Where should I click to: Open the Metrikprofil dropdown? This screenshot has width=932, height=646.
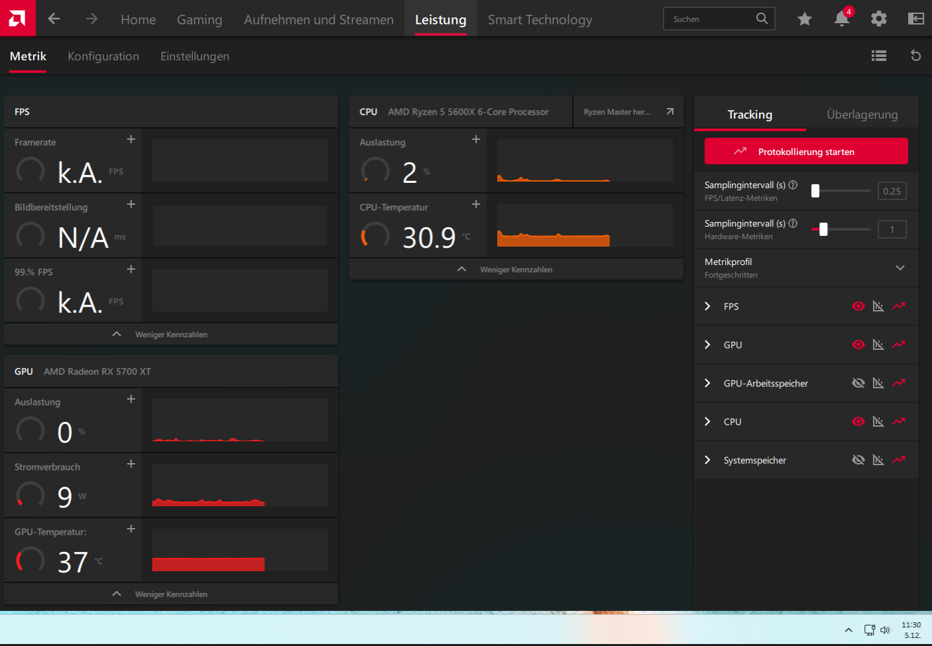pyautogui.click(x=806, y=268)
